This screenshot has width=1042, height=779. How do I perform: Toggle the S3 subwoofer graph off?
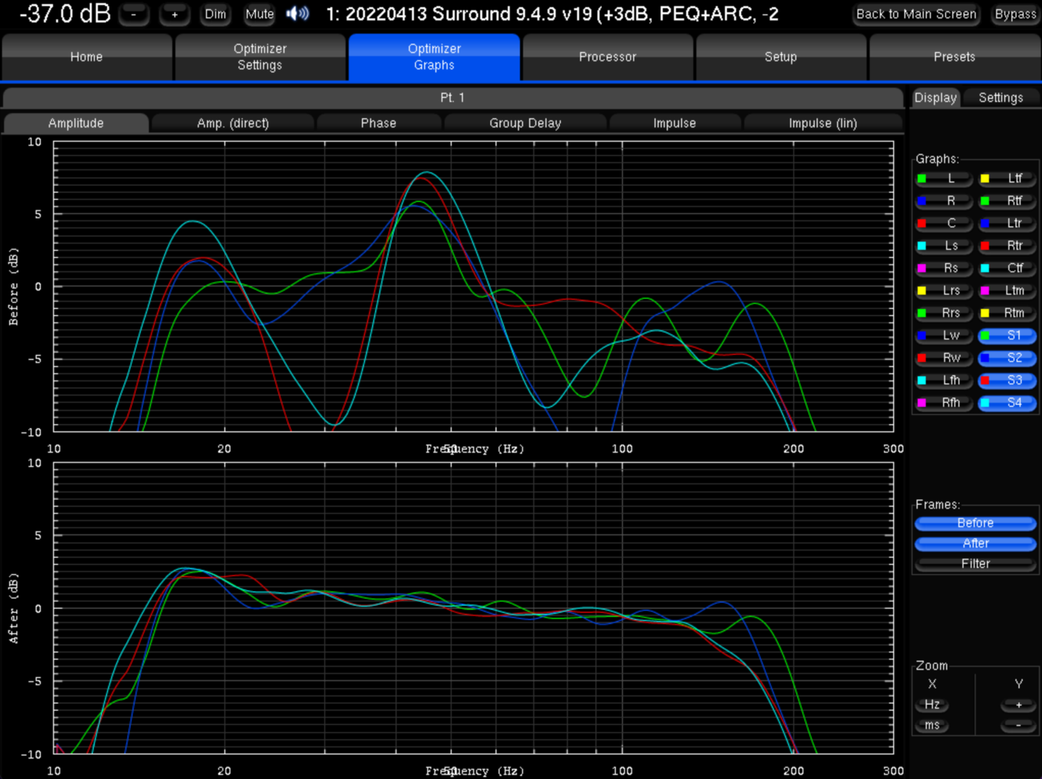pyautogui.click(x=1007, y=380)
